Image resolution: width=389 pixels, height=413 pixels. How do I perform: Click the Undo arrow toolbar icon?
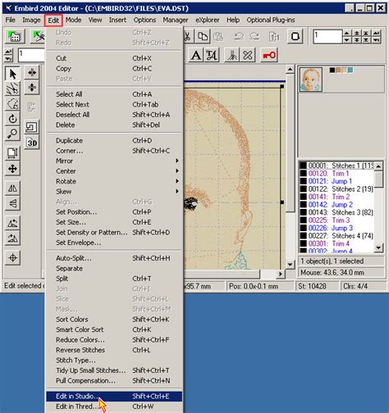coord(239,36)
